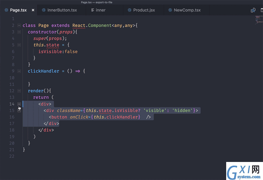Click 'React' in the class declaration

pos(79,26)
